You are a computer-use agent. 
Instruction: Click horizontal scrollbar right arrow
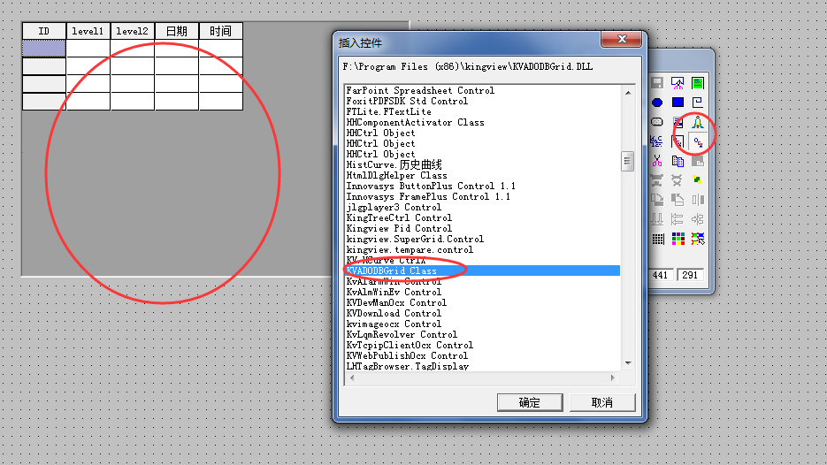[x=612, y=377]
